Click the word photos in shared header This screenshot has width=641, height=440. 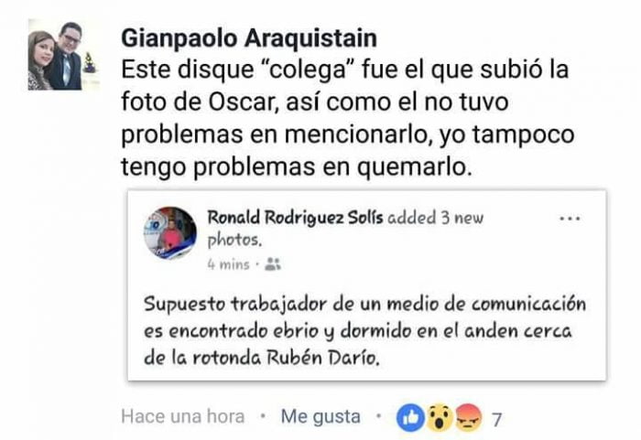click(234, 241)
